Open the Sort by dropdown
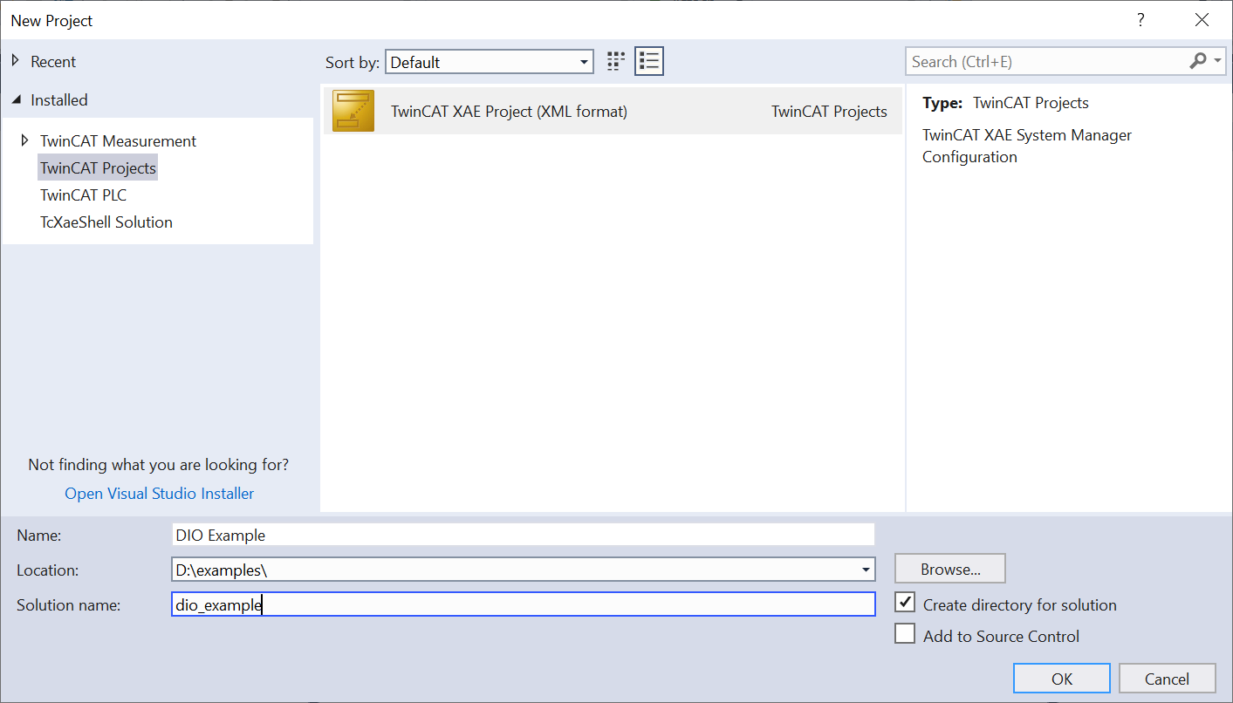The height and width of the screenshot is (703, 1233). coord(489,62)
